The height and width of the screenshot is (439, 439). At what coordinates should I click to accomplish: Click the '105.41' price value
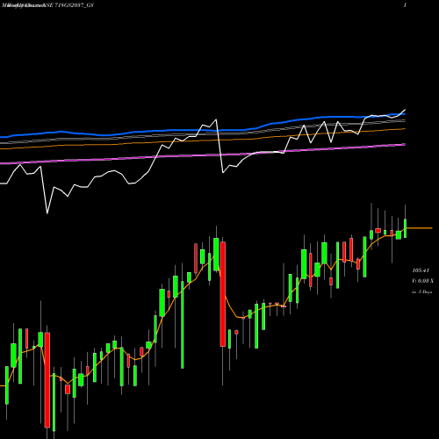point(421,270)
